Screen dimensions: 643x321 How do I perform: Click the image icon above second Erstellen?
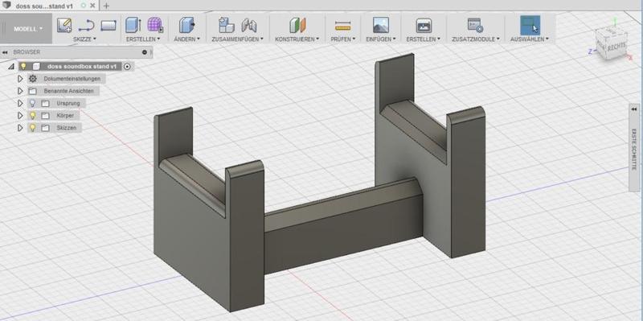(x=424, y=26)
